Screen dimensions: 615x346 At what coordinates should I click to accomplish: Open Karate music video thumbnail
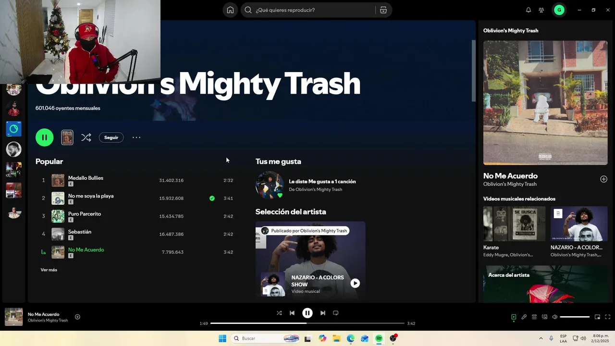[514, 224]
